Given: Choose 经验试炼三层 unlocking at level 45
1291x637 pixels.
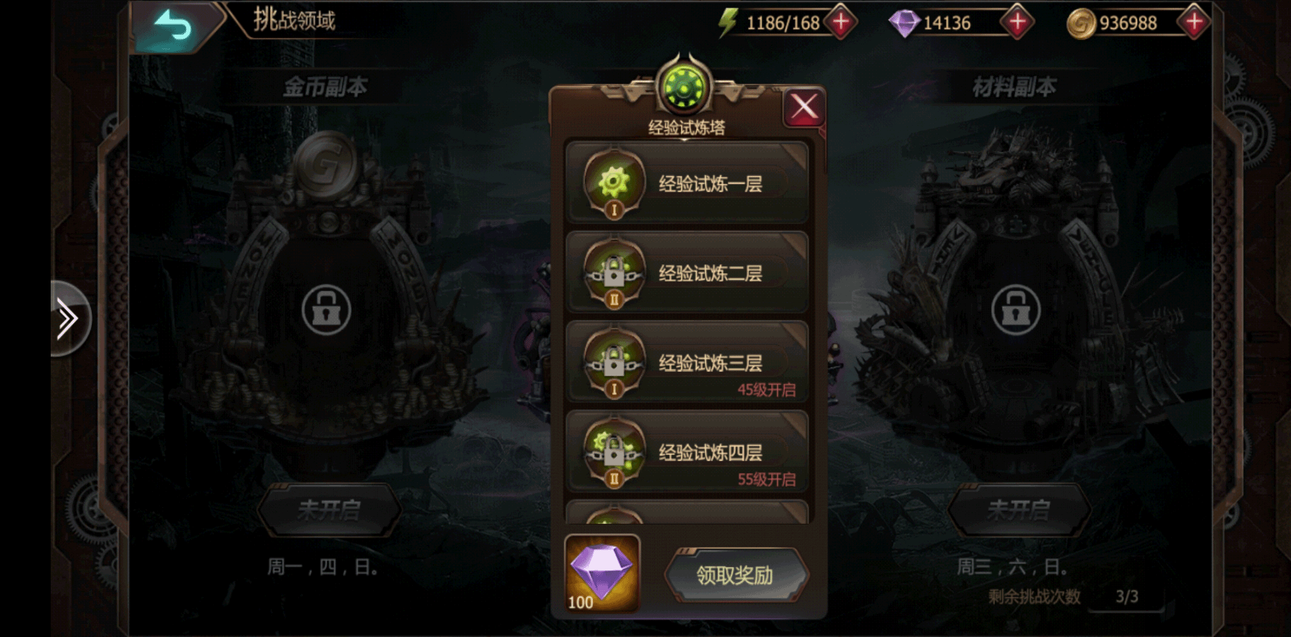Looking at the screenshot, I should pyautogui.click(x=687, y=362).
